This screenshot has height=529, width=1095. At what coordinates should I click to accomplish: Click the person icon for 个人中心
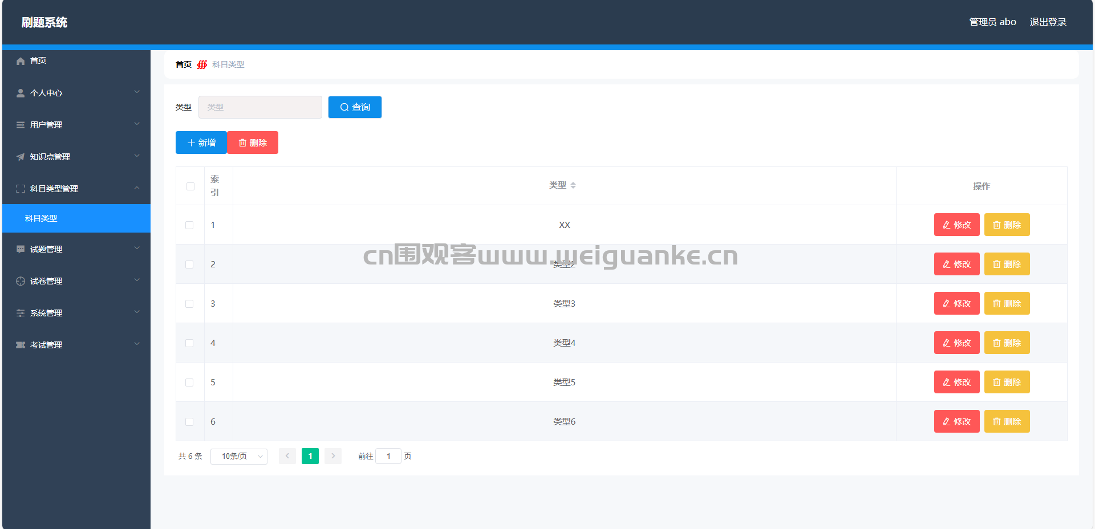pyautogui.click(x=21, y=93)
